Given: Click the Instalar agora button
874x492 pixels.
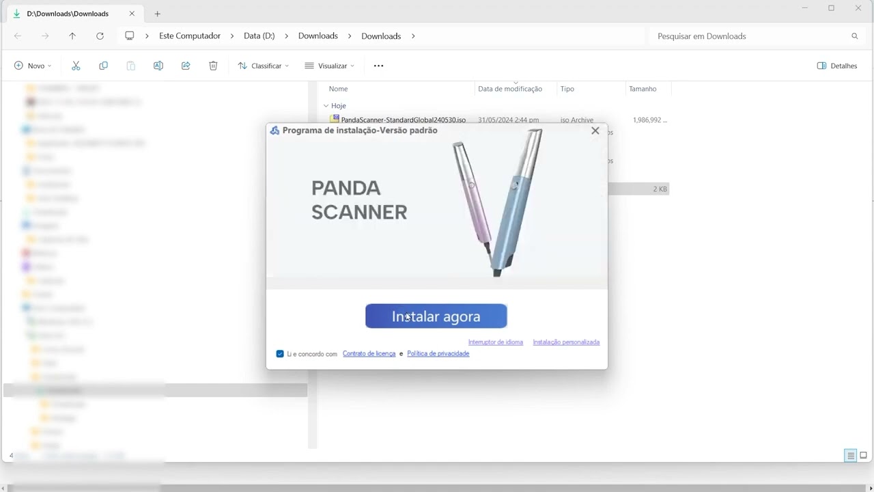Looking at the screenshot, I should (436, 316).
